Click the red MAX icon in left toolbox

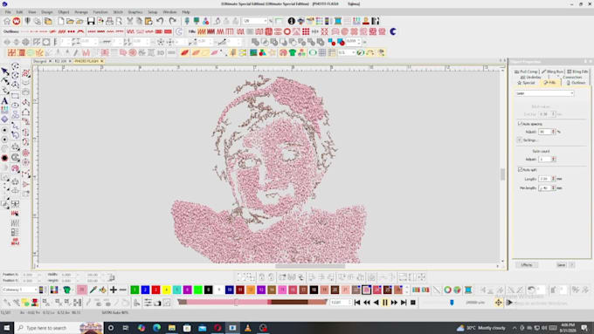point(15,242)
